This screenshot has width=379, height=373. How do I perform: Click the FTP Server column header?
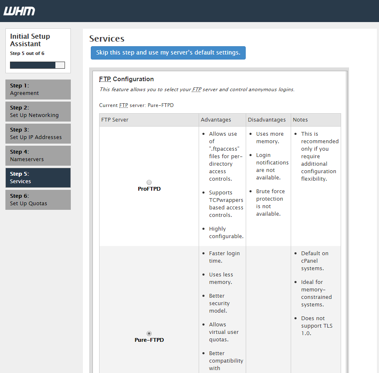149,120
